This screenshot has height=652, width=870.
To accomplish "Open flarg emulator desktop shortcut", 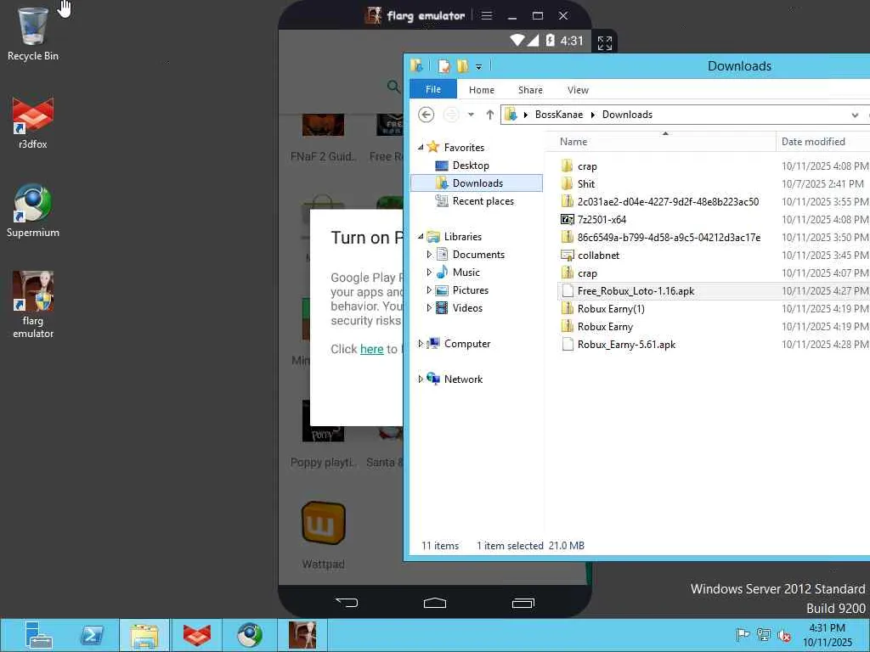I will tap(33, 305).
